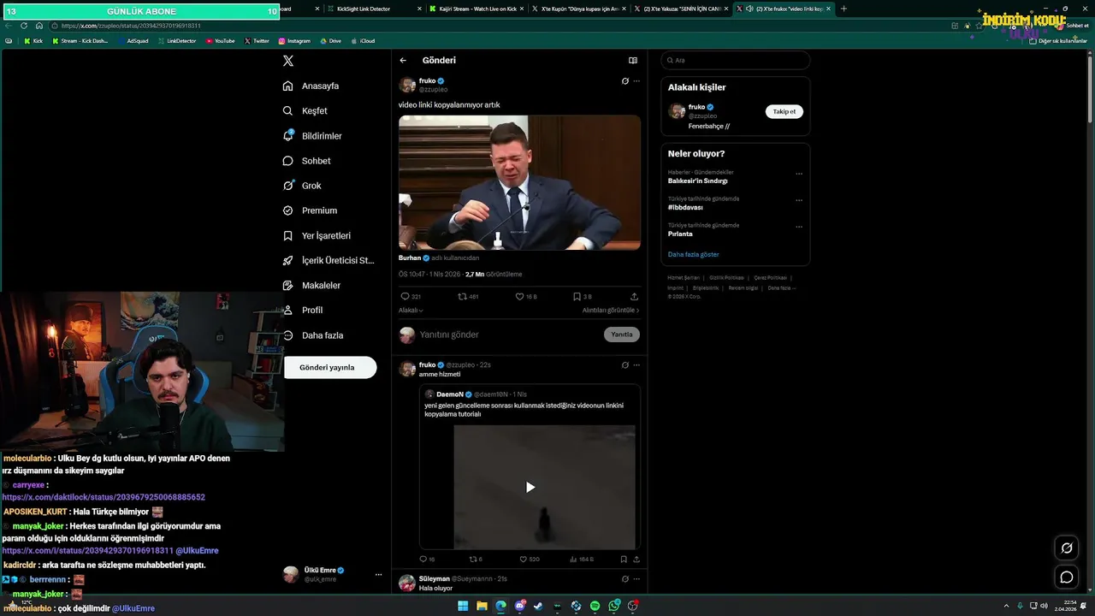Open Premium in the sidebar
Viewport: 1095px width, 616px height.
pos(310,210)
